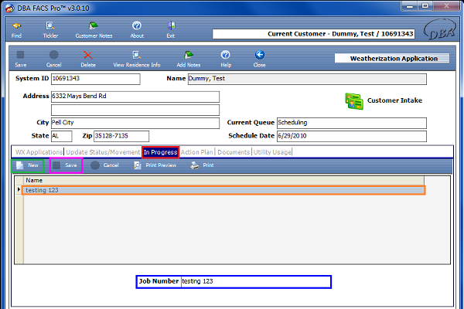Image resolution: width=464 pixels, height=309 pixels.
Task: Switch to the Utility Usage tab
Action: [272, 152]
